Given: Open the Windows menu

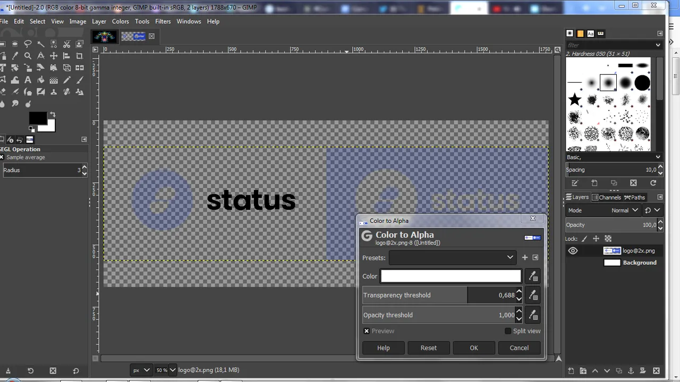Looking at the screenshot, I should 189,21.
